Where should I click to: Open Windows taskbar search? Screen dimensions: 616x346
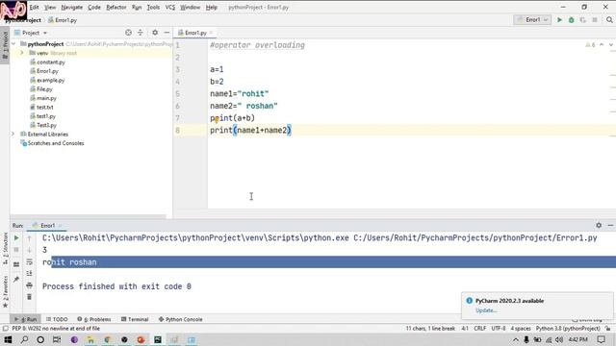24,339
